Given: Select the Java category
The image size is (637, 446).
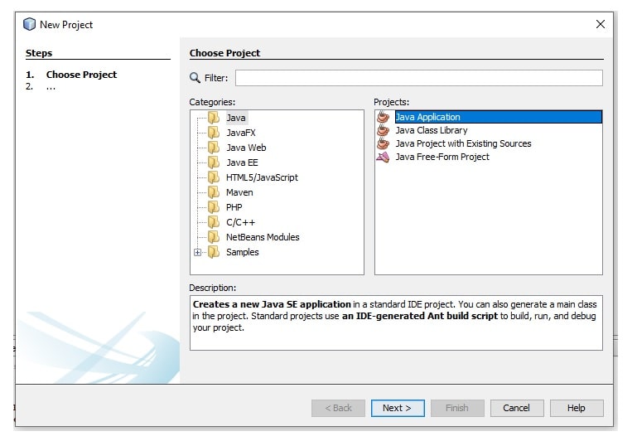Looking at the screenshot, I should 236,118.
